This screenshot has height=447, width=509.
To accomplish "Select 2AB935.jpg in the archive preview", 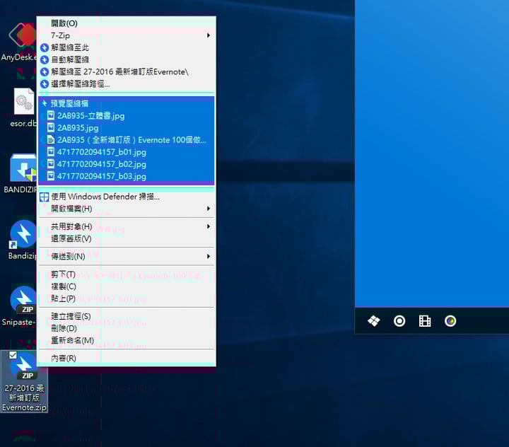I will coord(127,127).
